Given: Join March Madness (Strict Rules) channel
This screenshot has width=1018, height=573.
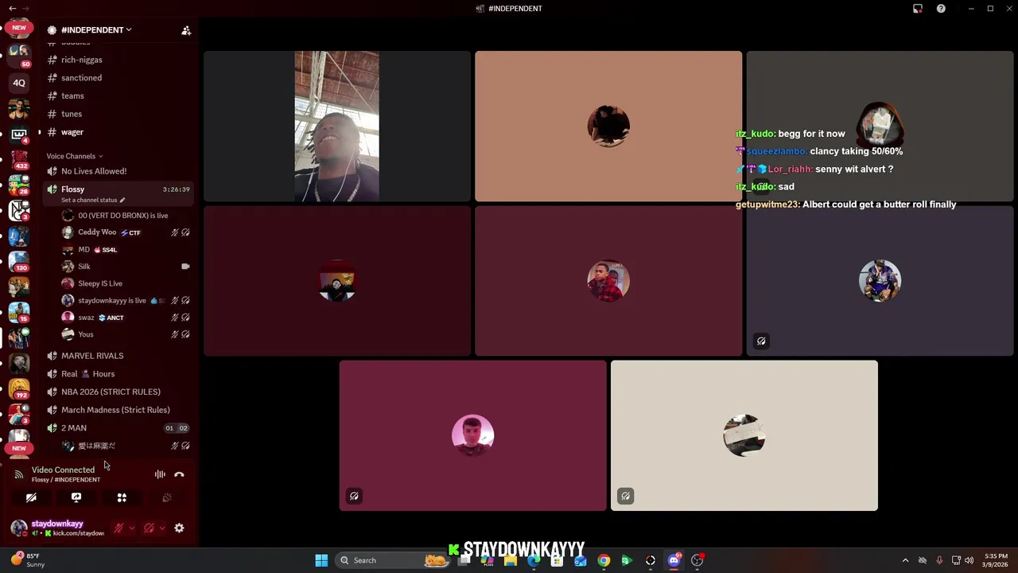Looking at the screenshot, I should (118, 410).
